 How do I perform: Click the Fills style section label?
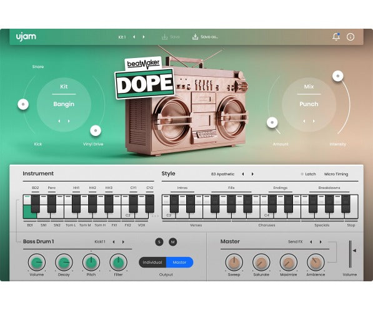(231, 188)
